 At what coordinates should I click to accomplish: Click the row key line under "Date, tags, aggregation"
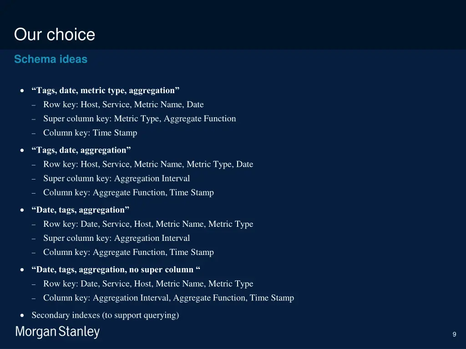coord(148,224)
